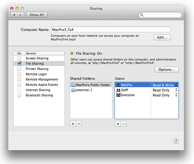Enable the Remote Login checkbox
The height and width of the screenshot is (164, 194).
coord(19,74)
